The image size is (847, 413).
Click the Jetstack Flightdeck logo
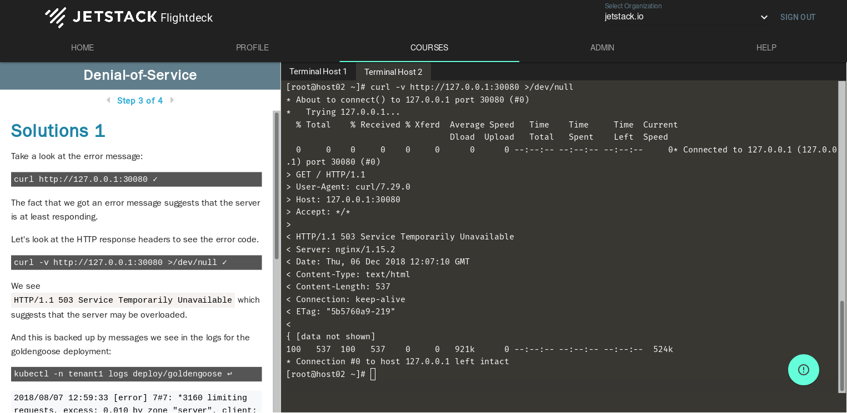(128, 17)
